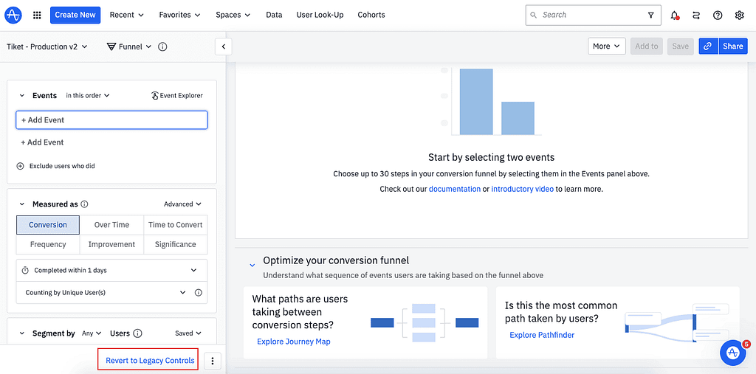
Task: Click the info icon beside Unique User(s)
Action: [x=198, y=293]
